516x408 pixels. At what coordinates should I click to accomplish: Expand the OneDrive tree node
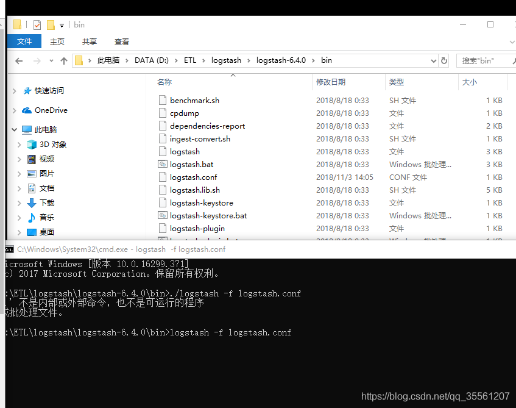pos(14,110)
